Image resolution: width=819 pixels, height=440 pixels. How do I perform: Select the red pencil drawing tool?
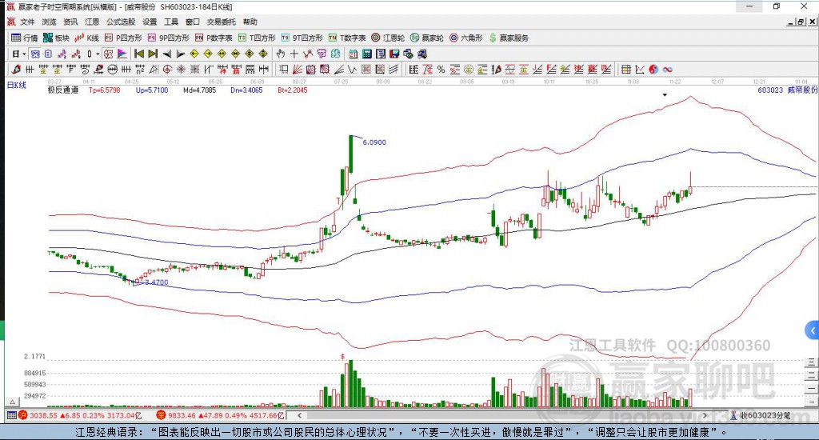[16, 69]
